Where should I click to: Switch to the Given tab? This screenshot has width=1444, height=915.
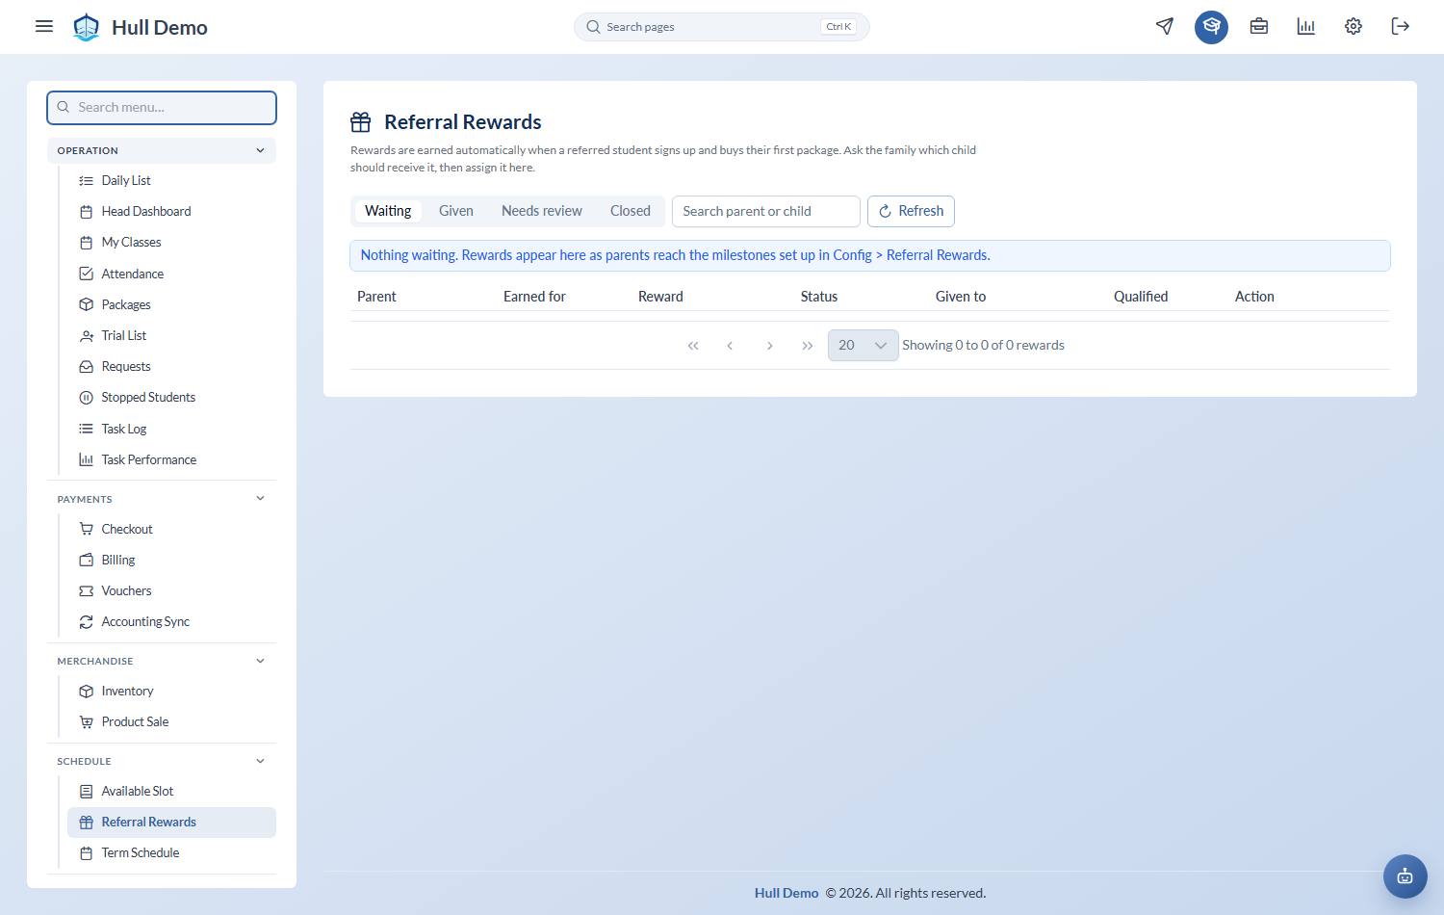(x=456, y=211)
